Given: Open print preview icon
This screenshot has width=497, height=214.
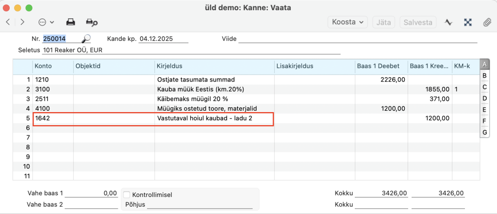Looking at the screenshot, I should [92, 22].
